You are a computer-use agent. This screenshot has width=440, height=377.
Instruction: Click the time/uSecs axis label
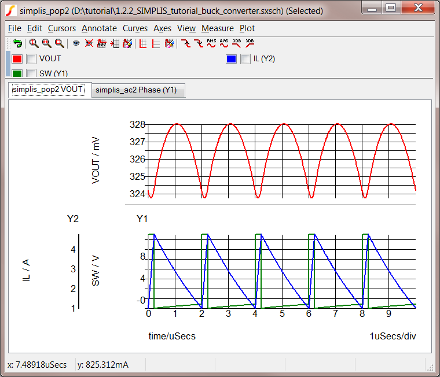pos(172,336)
